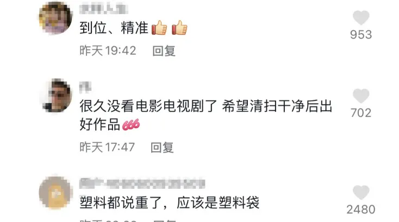399x222 pixels.
Task: Reply to the comment posted 昨天 19:42
Action: (164, 51)
